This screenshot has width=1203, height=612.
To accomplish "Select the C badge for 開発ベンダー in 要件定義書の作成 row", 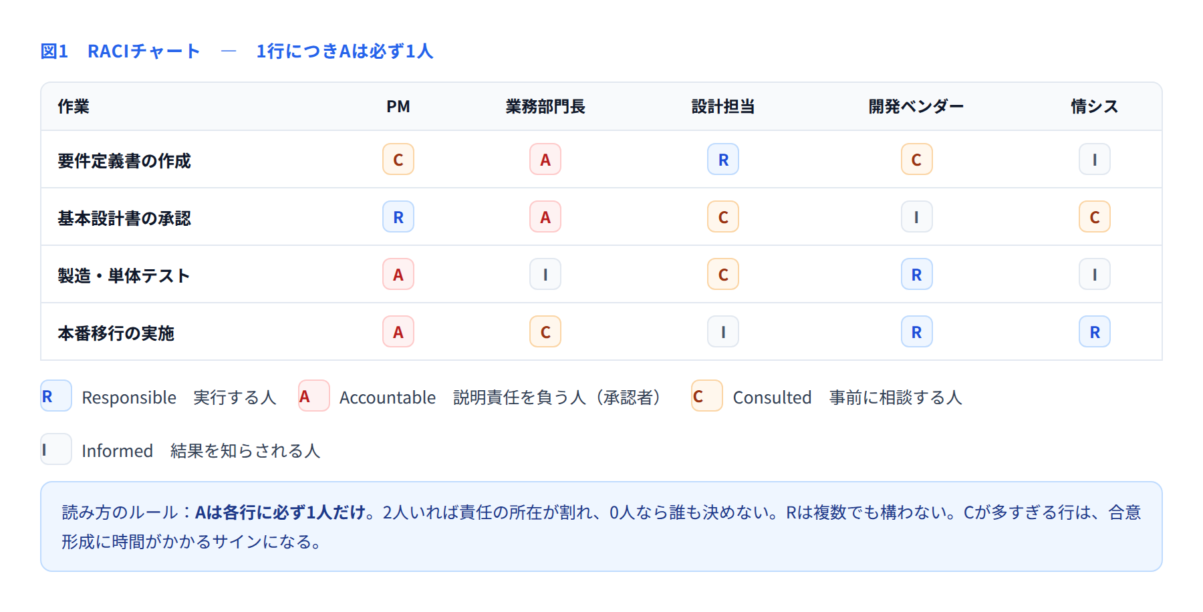I will point(917,160).
